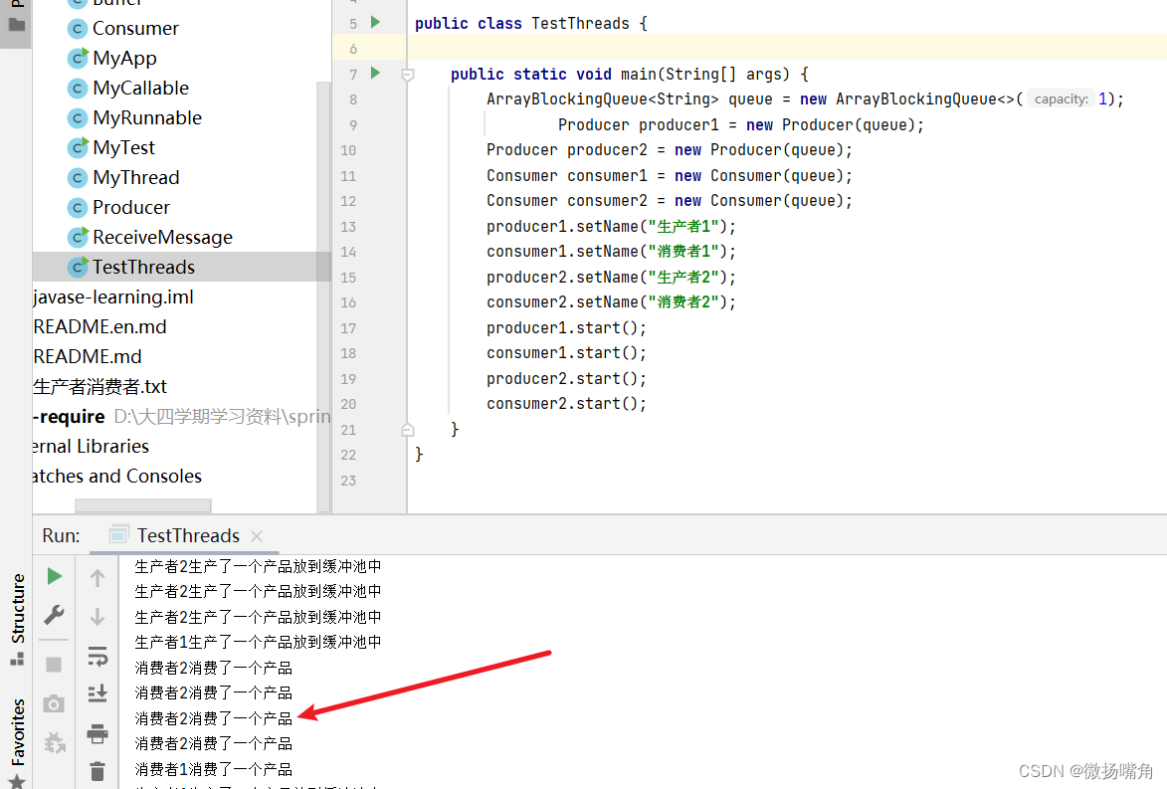Open Project tool window folder icon
This screenshot has width=1167, height=789.
point(16,25)
